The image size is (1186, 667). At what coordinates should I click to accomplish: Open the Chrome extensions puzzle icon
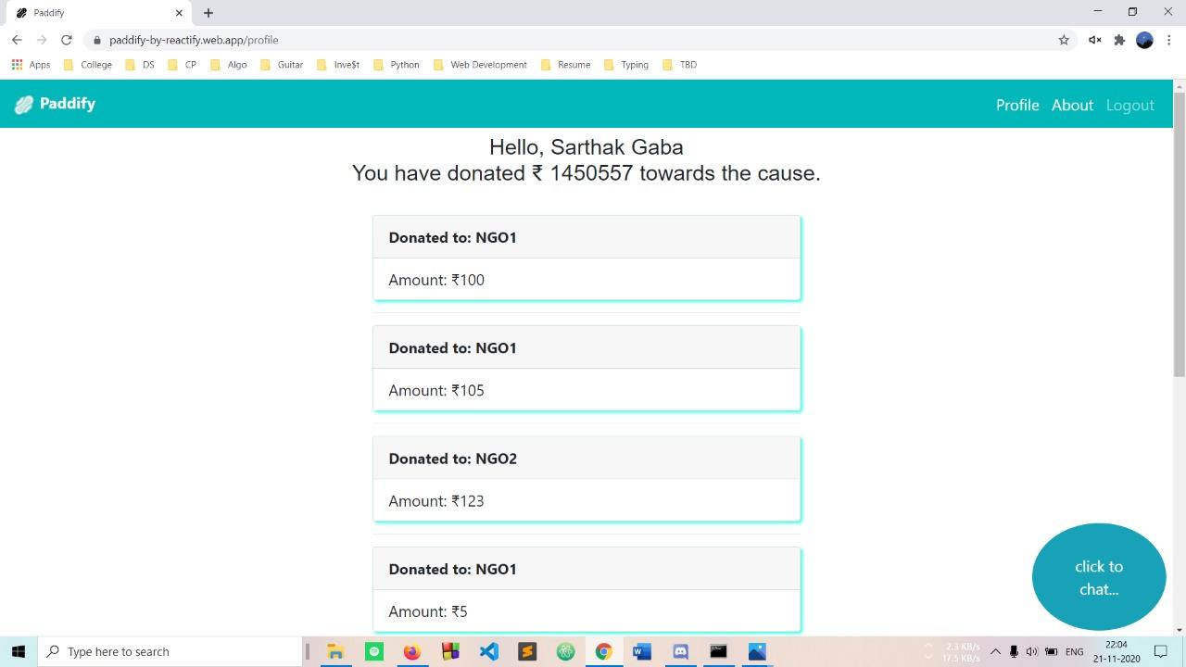[1119, 40]
